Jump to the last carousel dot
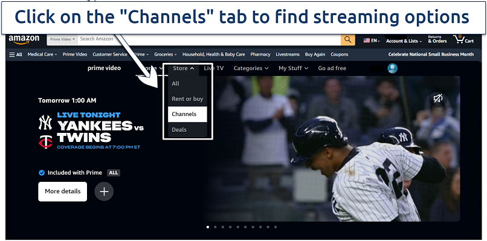 click(x=275, y=227)
